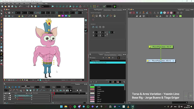Viewport: 194px width, 109px height.
Task: Toggle visibility of third timeline layer
Action: [5, 99]
